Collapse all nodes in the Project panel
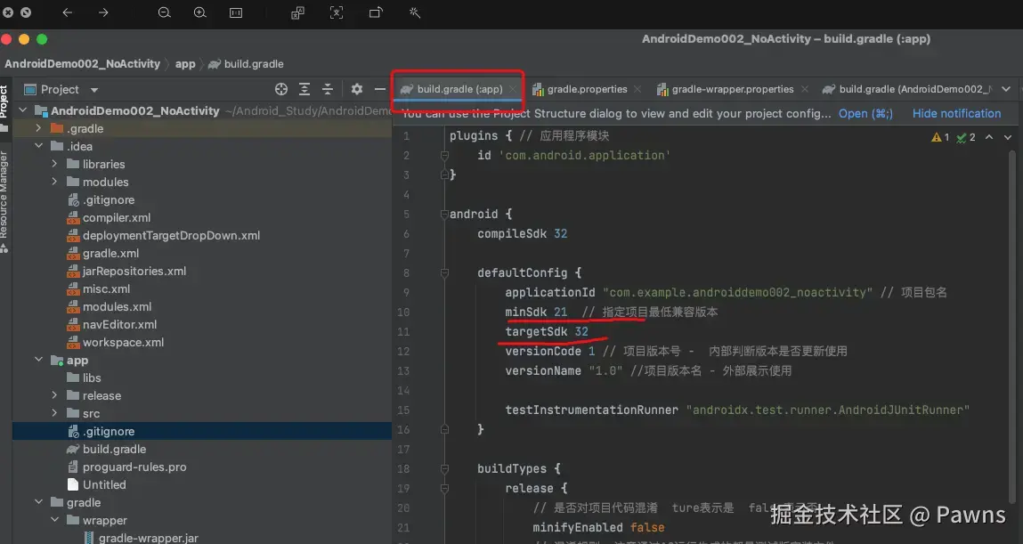 pos(328,89)
